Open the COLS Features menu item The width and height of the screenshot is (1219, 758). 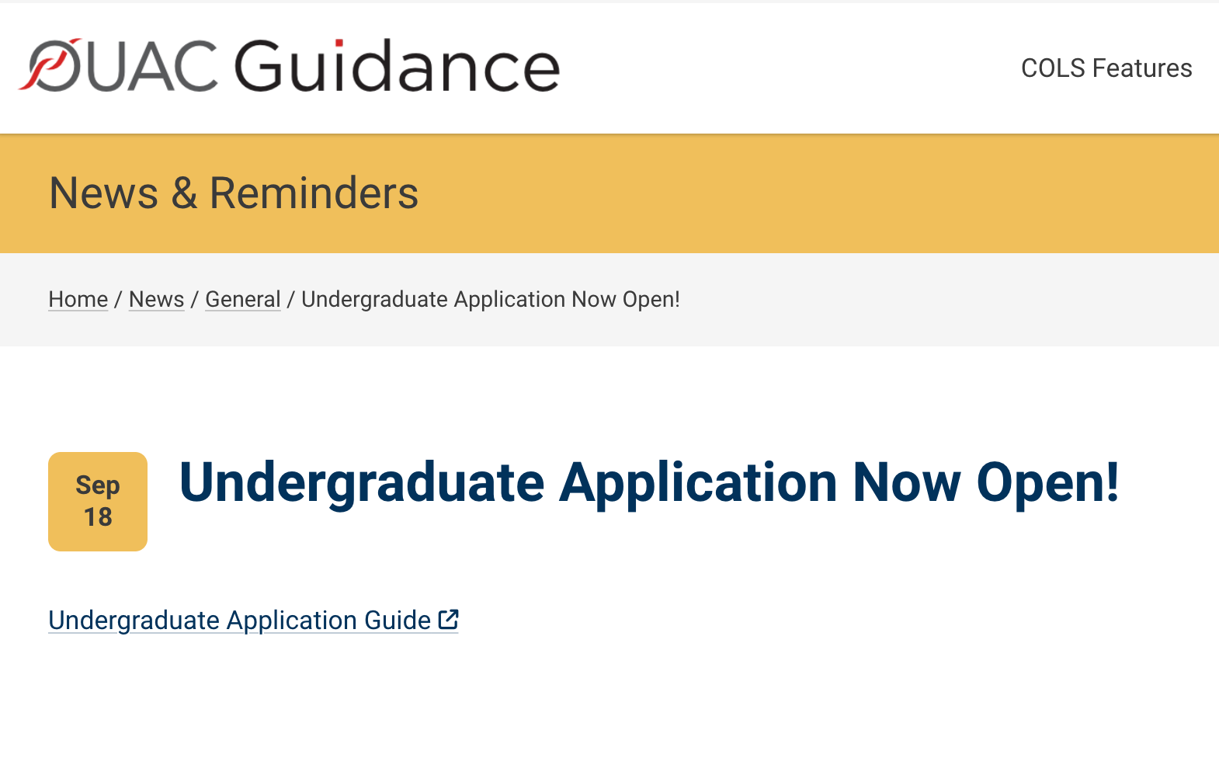[x=1106, y=68]
